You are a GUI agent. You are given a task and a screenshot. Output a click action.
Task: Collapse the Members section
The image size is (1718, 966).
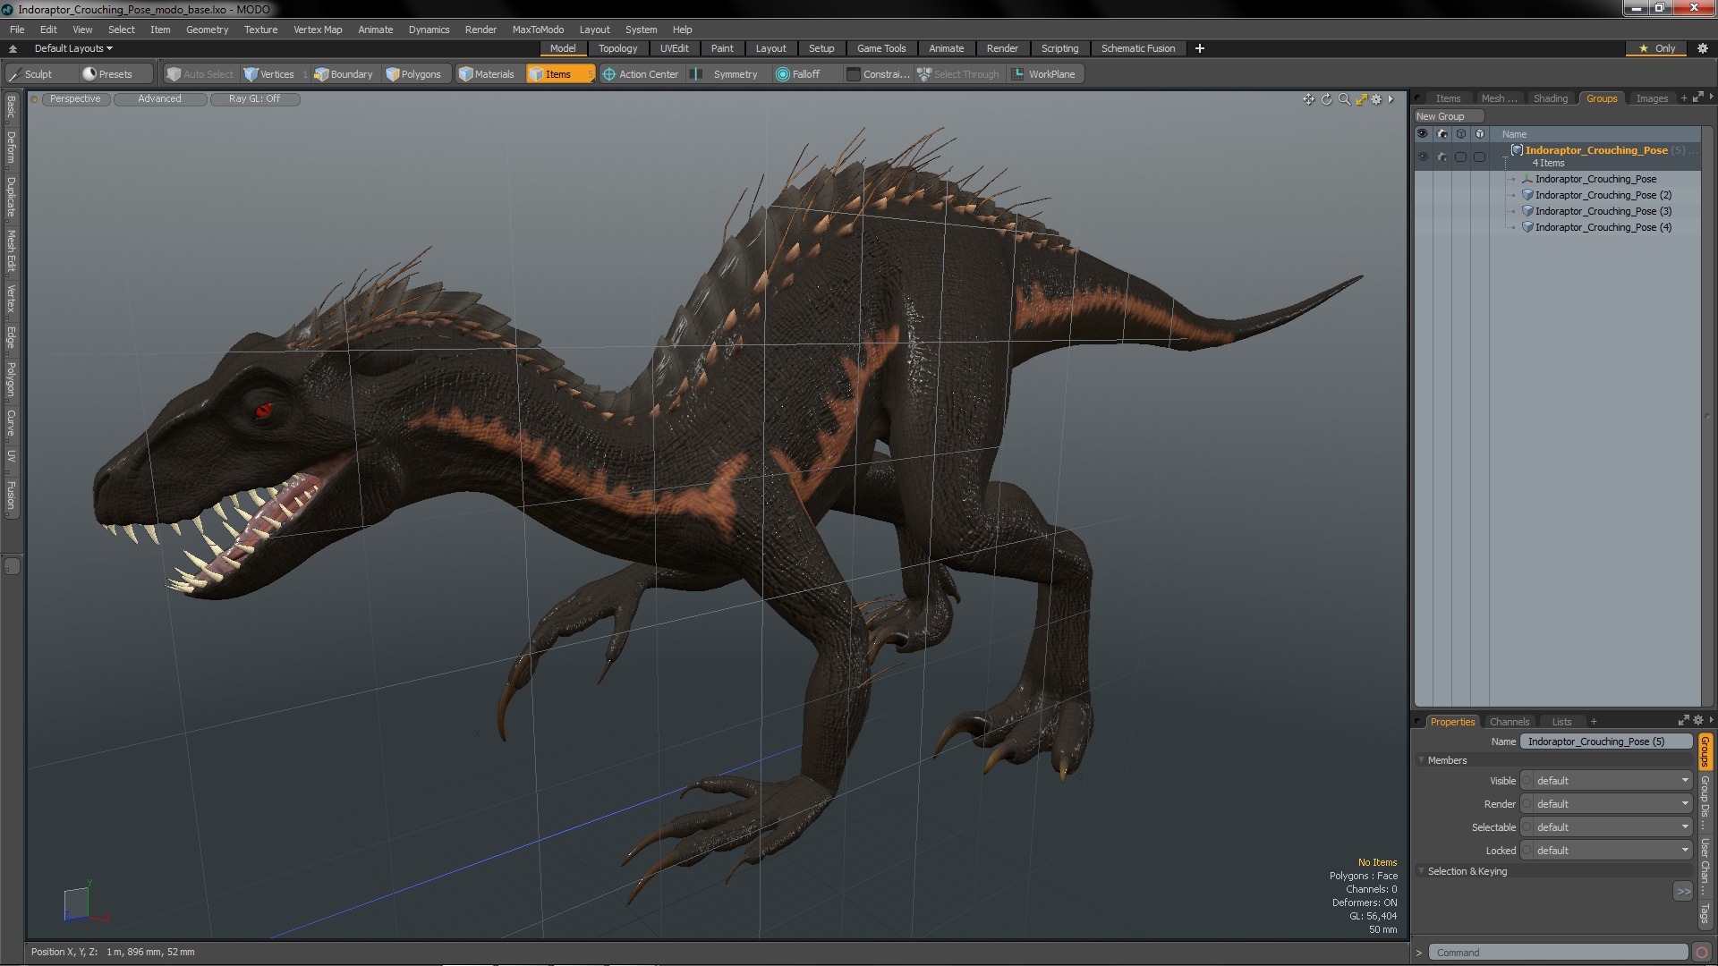1421,760
